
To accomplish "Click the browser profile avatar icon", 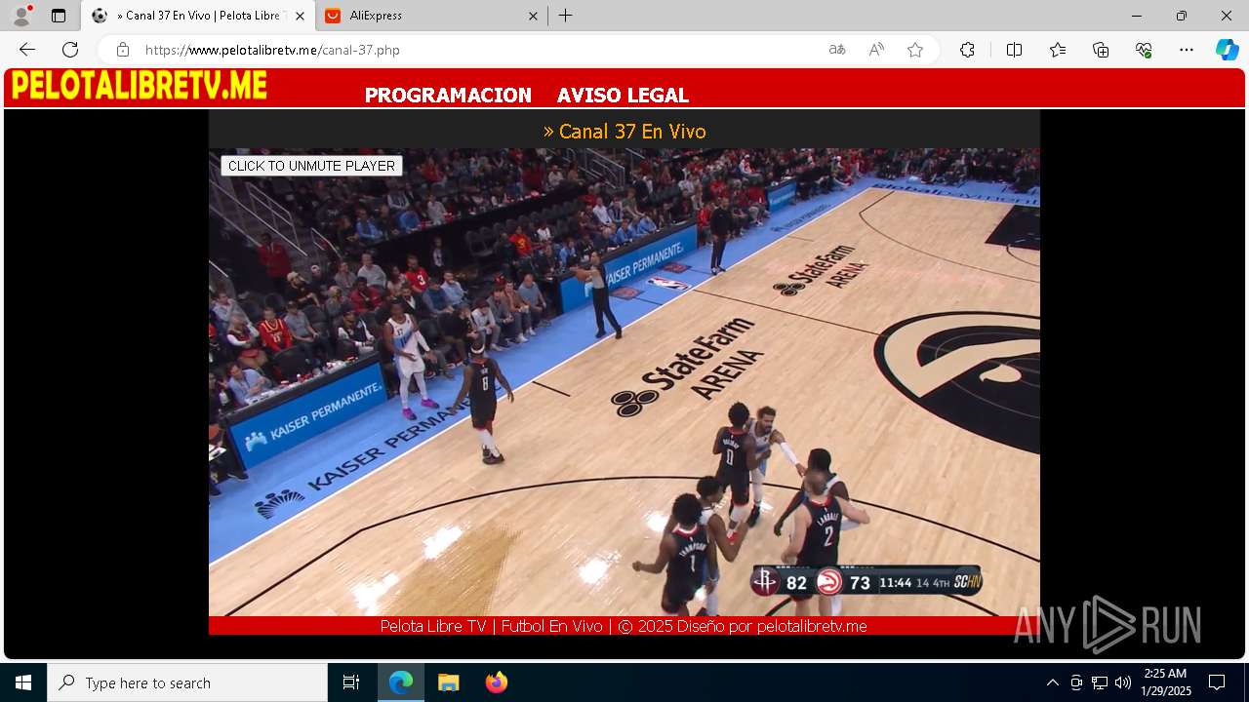I will tap(21, 16).
